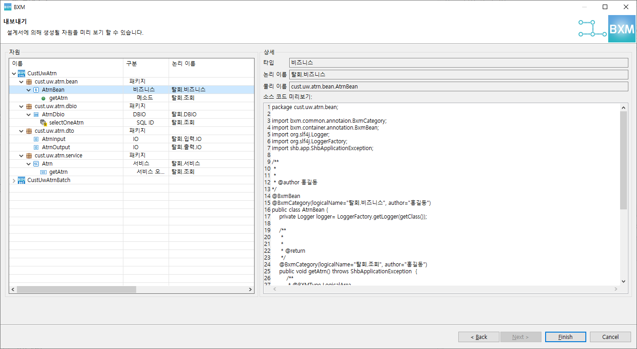Click the selectOneAtrn SQL ID icon

[x=43, y=123]
